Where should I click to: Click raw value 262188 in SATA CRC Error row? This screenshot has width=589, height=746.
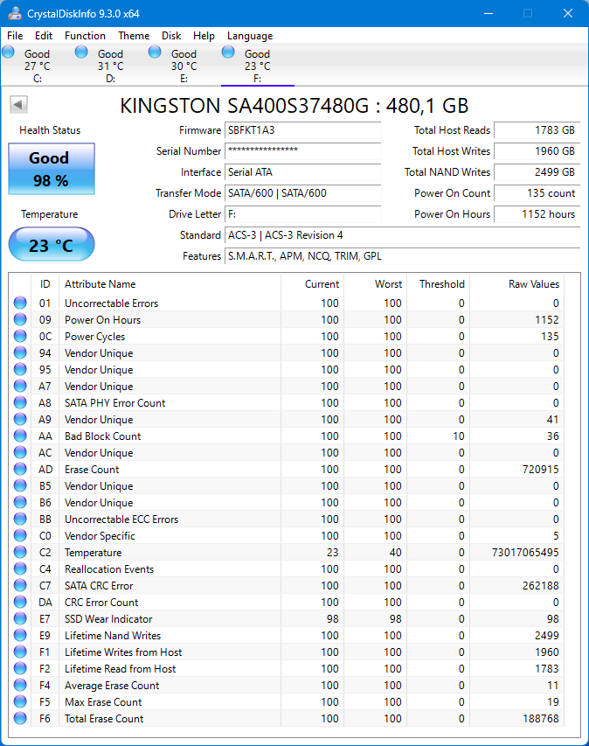541,586
